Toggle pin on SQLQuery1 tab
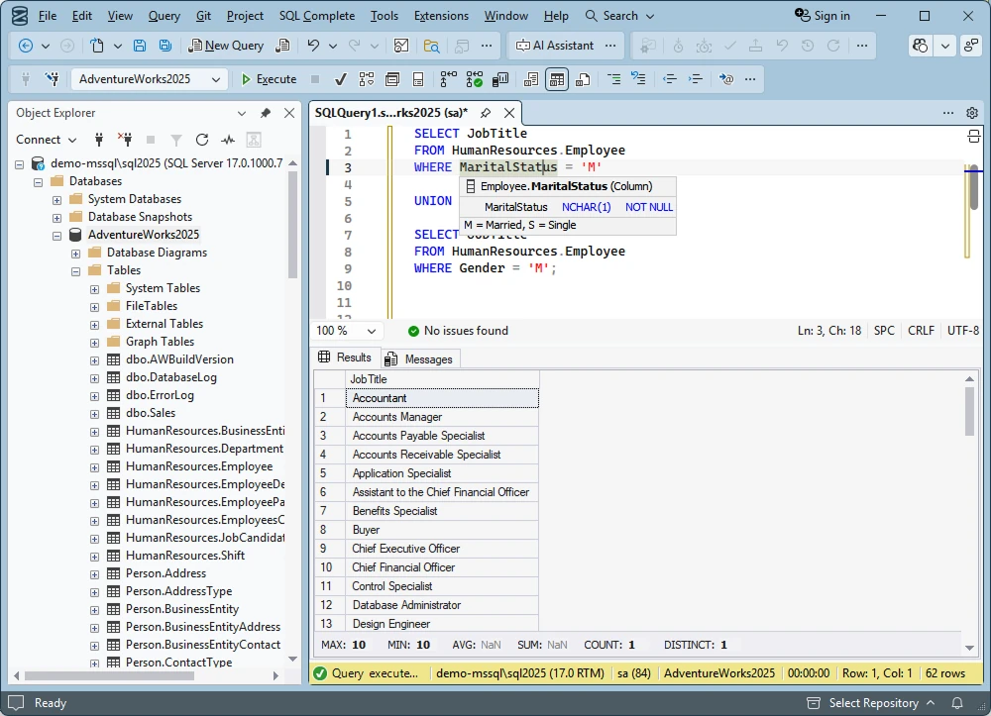Image resolution: width=991 pixels, height=716 pixels. point(486,113)
